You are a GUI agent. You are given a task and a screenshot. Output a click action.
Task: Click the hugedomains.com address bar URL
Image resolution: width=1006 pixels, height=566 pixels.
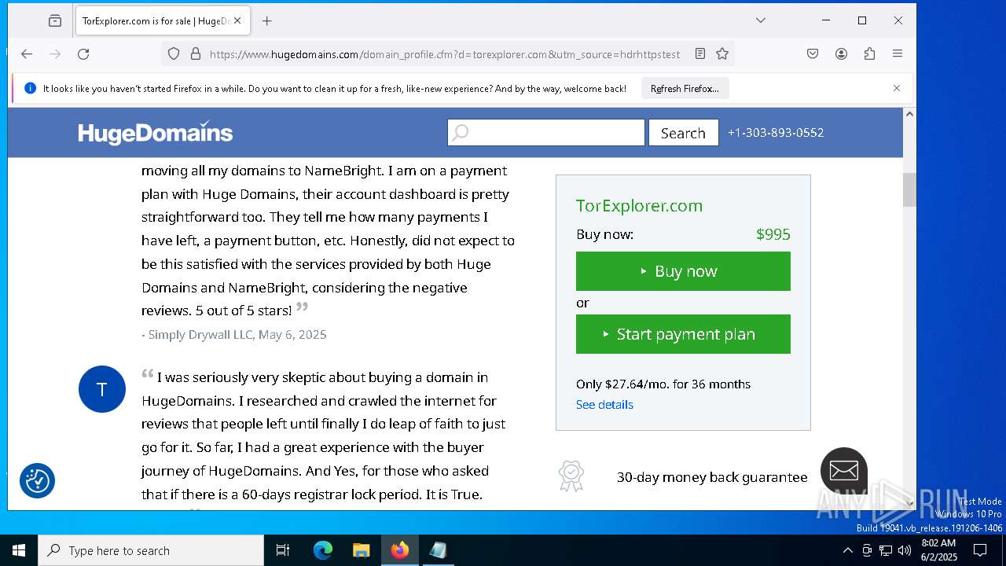(445, 54)
